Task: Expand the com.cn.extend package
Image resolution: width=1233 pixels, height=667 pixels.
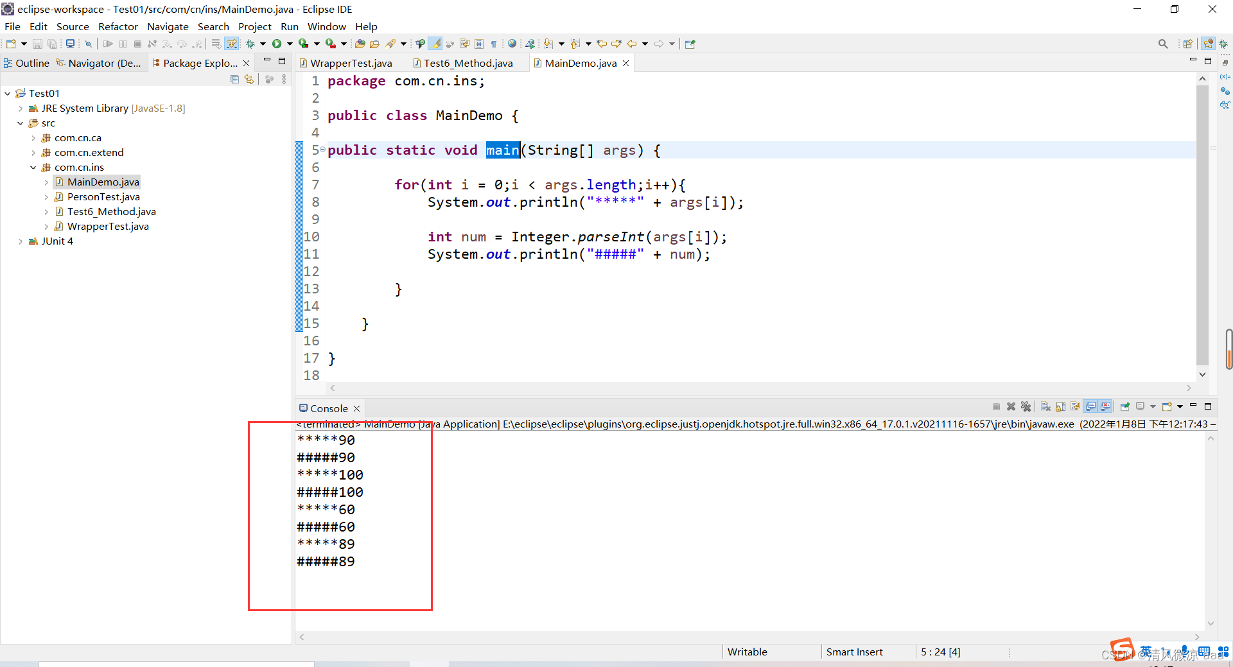Action: (33, 153)
